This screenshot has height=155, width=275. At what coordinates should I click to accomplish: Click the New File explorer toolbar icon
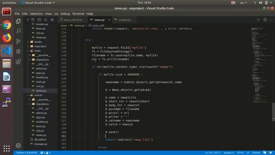(x=33, y=20)
